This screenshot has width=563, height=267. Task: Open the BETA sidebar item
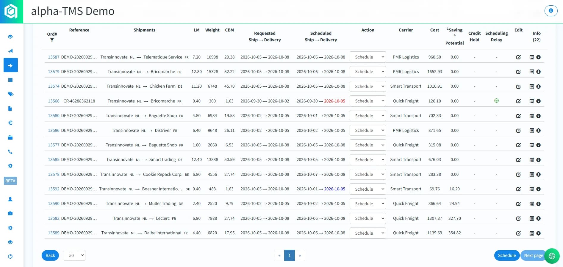coord(10,181)
